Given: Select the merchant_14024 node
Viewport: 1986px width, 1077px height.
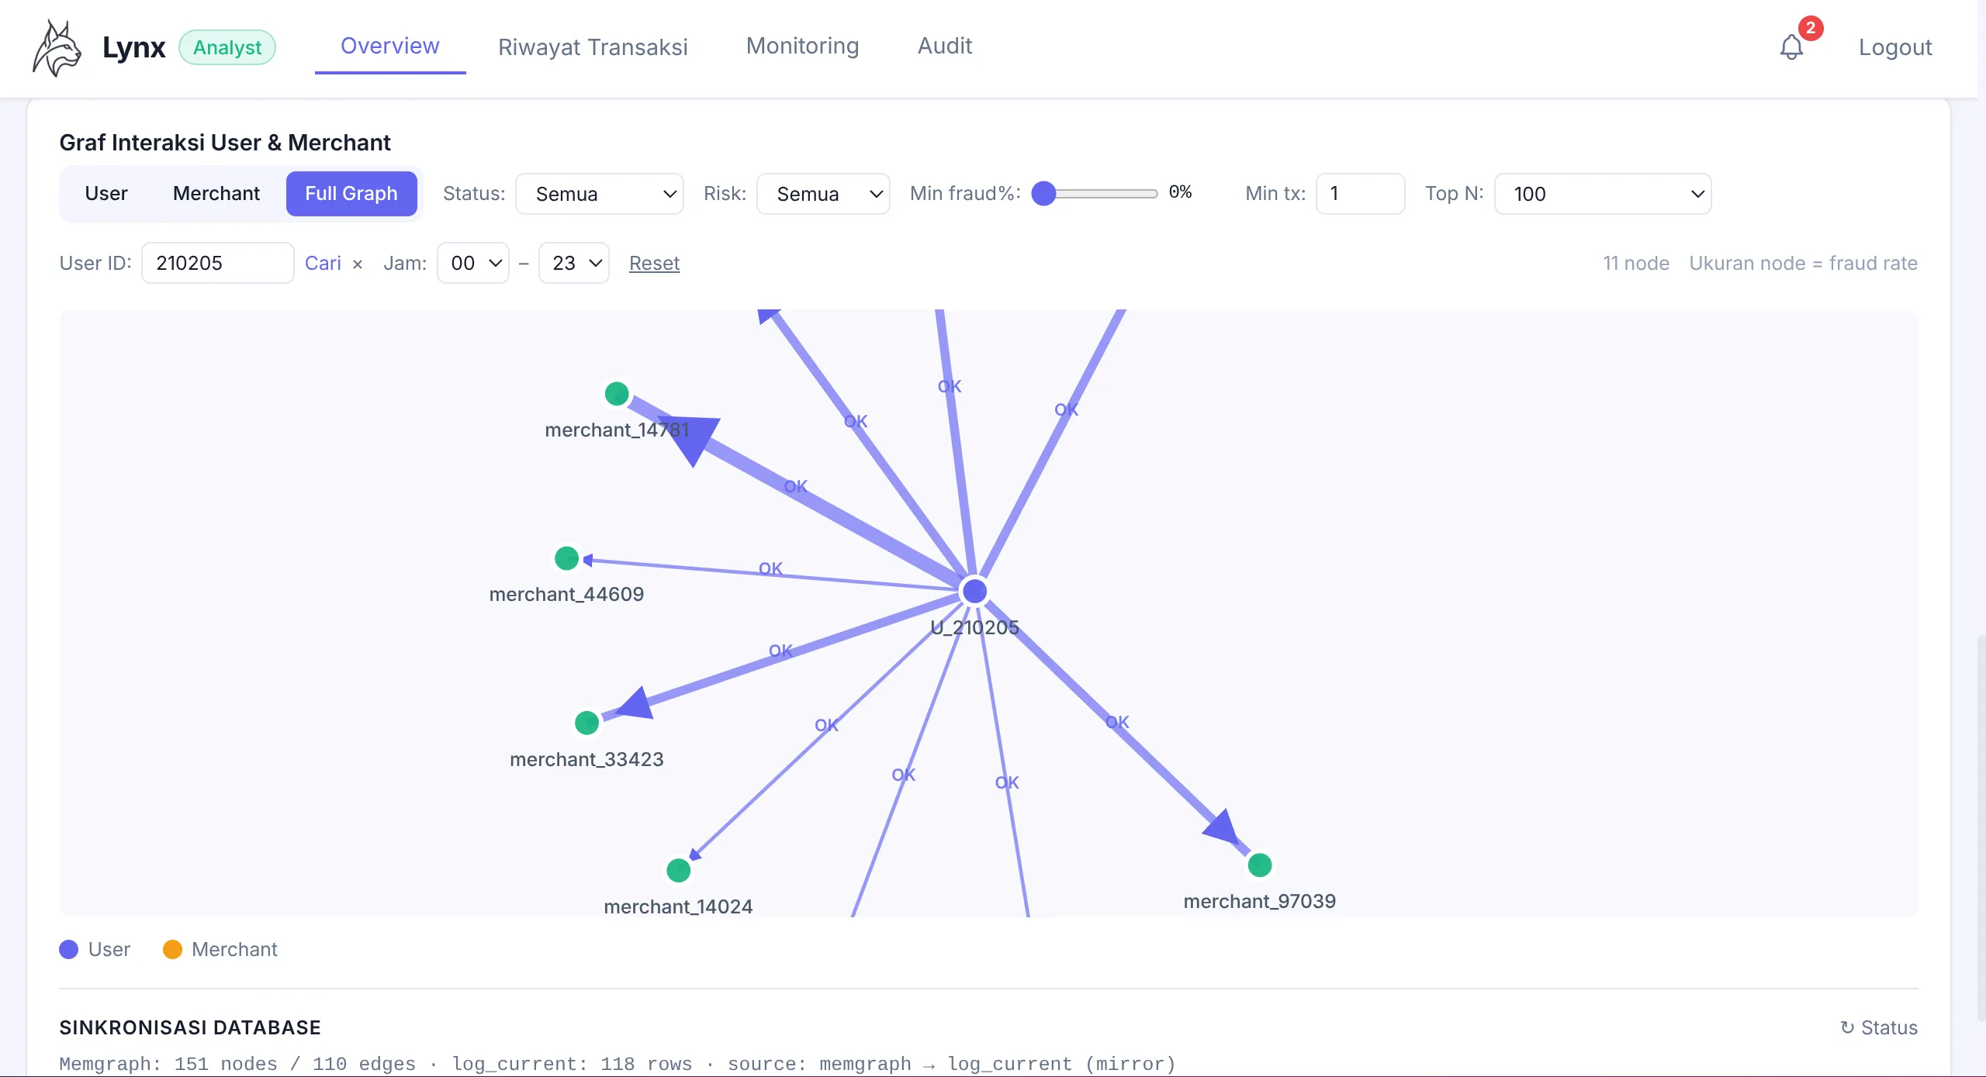Looking at the screenshot, I should pyautogui.click(x=679, y=870).
